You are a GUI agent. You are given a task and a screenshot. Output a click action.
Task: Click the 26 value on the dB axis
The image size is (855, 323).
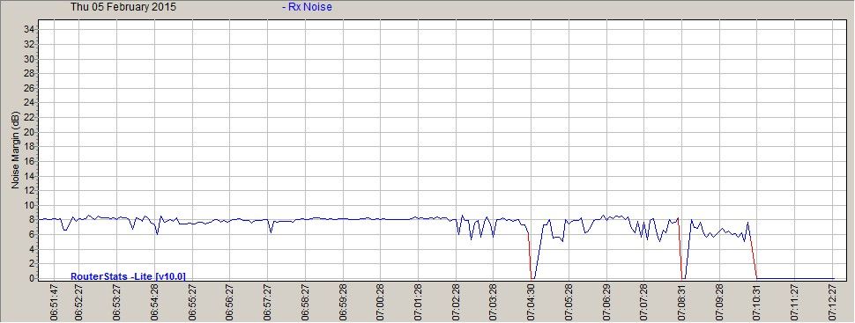pos(29,88)
